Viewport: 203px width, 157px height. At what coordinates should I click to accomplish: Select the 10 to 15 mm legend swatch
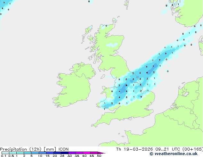point(42,153)
